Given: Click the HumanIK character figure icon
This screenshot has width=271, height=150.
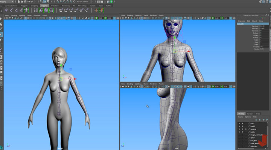Looking at the screenshot, I should [x=26, y=10].
